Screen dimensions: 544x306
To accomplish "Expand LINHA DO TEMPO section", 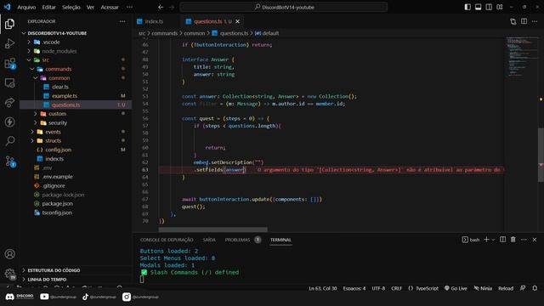I will pos(47,280).
